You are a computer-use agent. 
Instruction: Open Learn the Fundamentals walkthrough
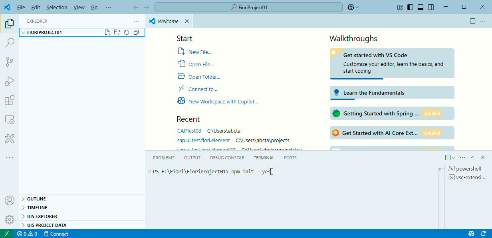(x=392, y=93)
